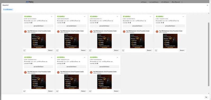Screen dimensions: 211x100
Task: Select the blue 8 รายการโฆษณา chip
Action: pyautogui.click(x=8, y=9)
